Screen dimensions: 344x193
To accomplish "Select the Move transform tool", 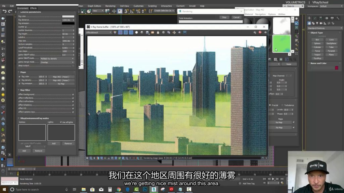I will [114, 11].
